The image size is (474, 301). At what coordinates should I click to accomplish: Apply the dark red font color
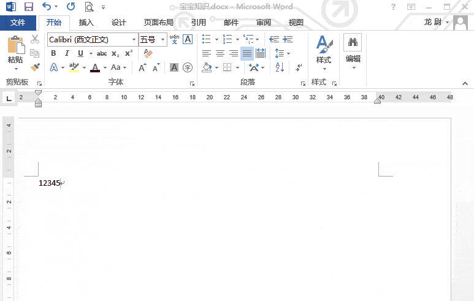click(95, 67)
